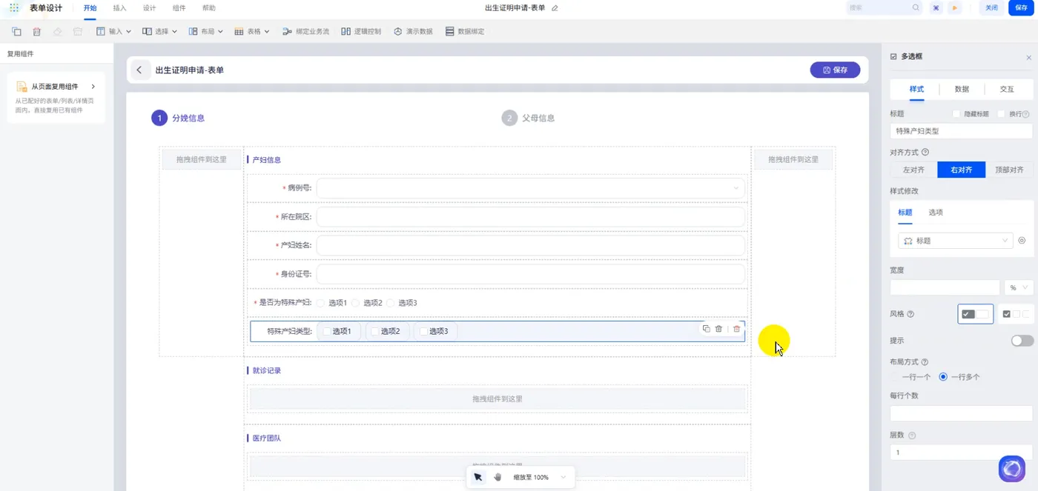Image resolution: width=1038 pixels, height=491 pixels.
Task: Click the 产妇姓名 input field
Action: click(530, 245)
